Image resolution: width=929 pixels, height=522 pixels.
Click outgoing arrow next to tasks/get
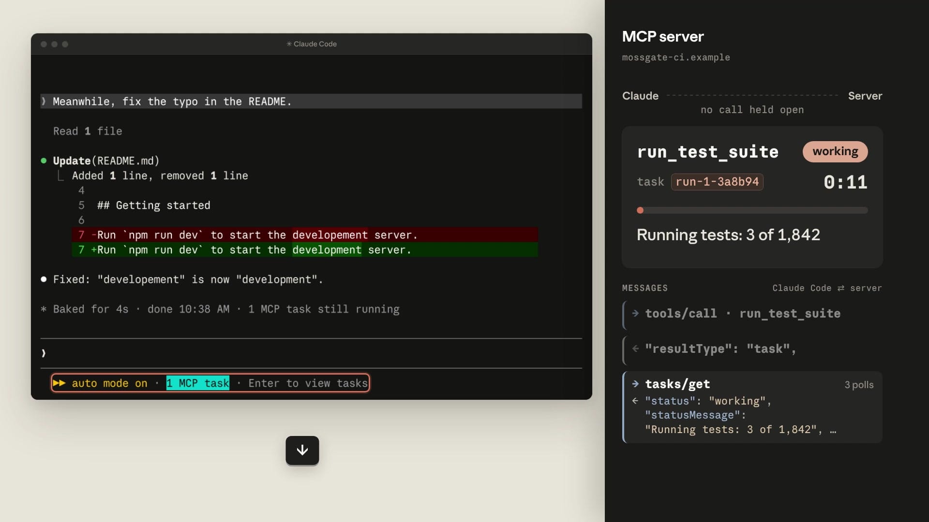[635, 384]
